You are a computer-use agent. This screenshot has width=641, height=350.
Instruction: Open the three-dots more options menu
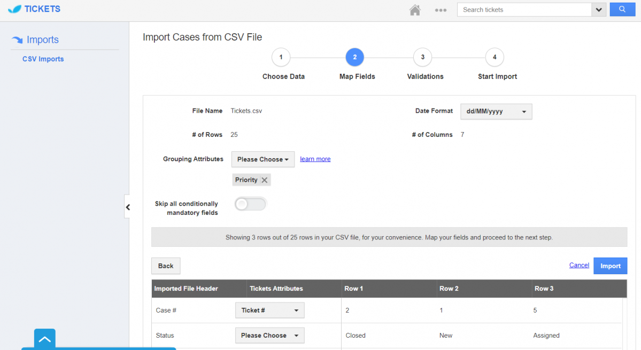pos(441,10)
